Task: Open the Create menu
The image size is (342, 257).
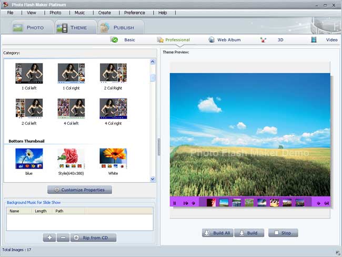Action: (x=105, y=13)
